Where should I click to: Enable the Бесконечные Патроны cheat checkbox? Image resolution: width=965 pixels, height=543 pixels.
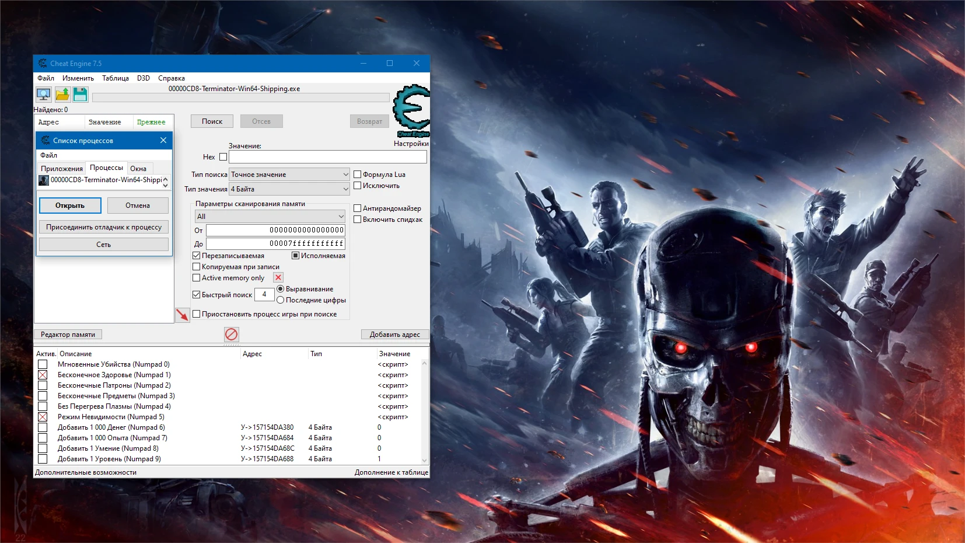[x=43, y=385]
